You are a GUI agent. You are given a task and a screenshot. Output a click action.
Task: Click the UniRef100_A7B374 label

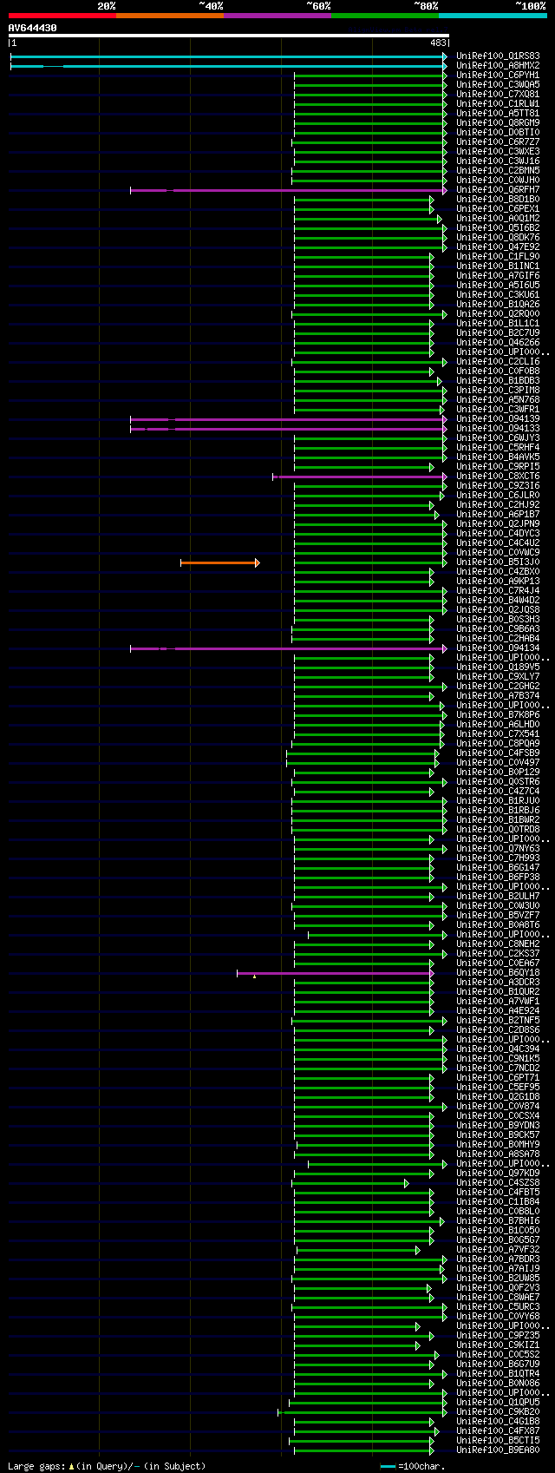(498, 696)
